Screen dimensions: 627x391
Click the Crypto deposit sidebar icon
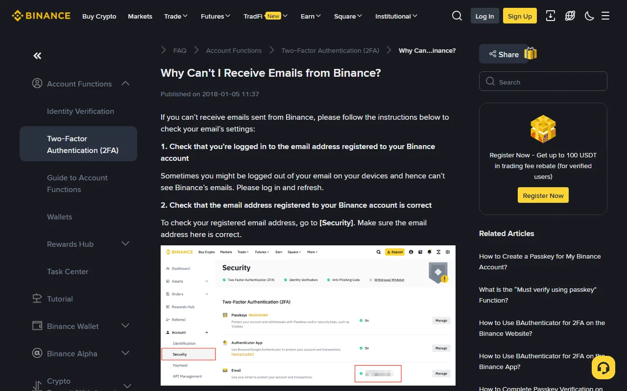(x=37, y=385)
